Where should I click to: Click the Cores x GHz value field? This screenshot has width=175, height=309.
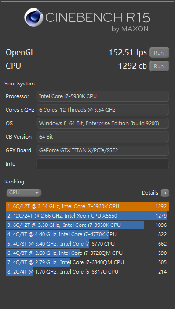[103, 110]
